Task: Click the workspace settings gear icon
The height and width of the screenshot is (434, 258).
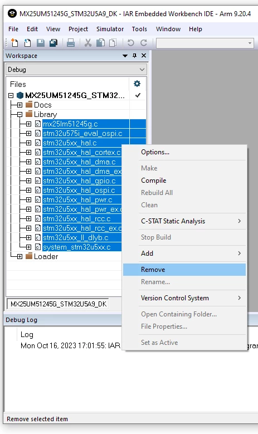Action: click(137, 84)
